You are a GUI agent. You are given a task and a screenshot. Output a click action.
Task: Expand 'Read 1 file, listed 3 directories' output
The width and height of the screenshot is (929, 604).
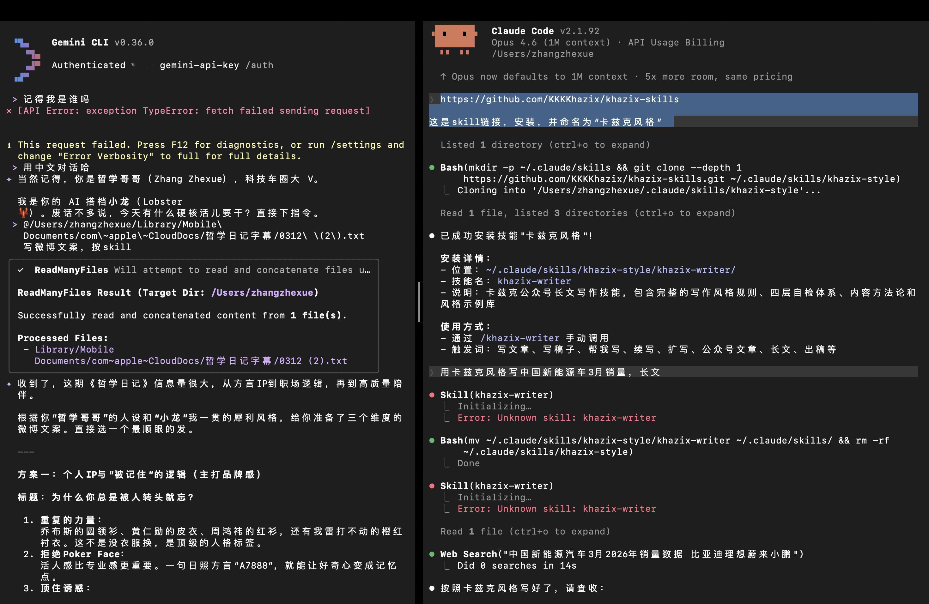tap(587, 213)
